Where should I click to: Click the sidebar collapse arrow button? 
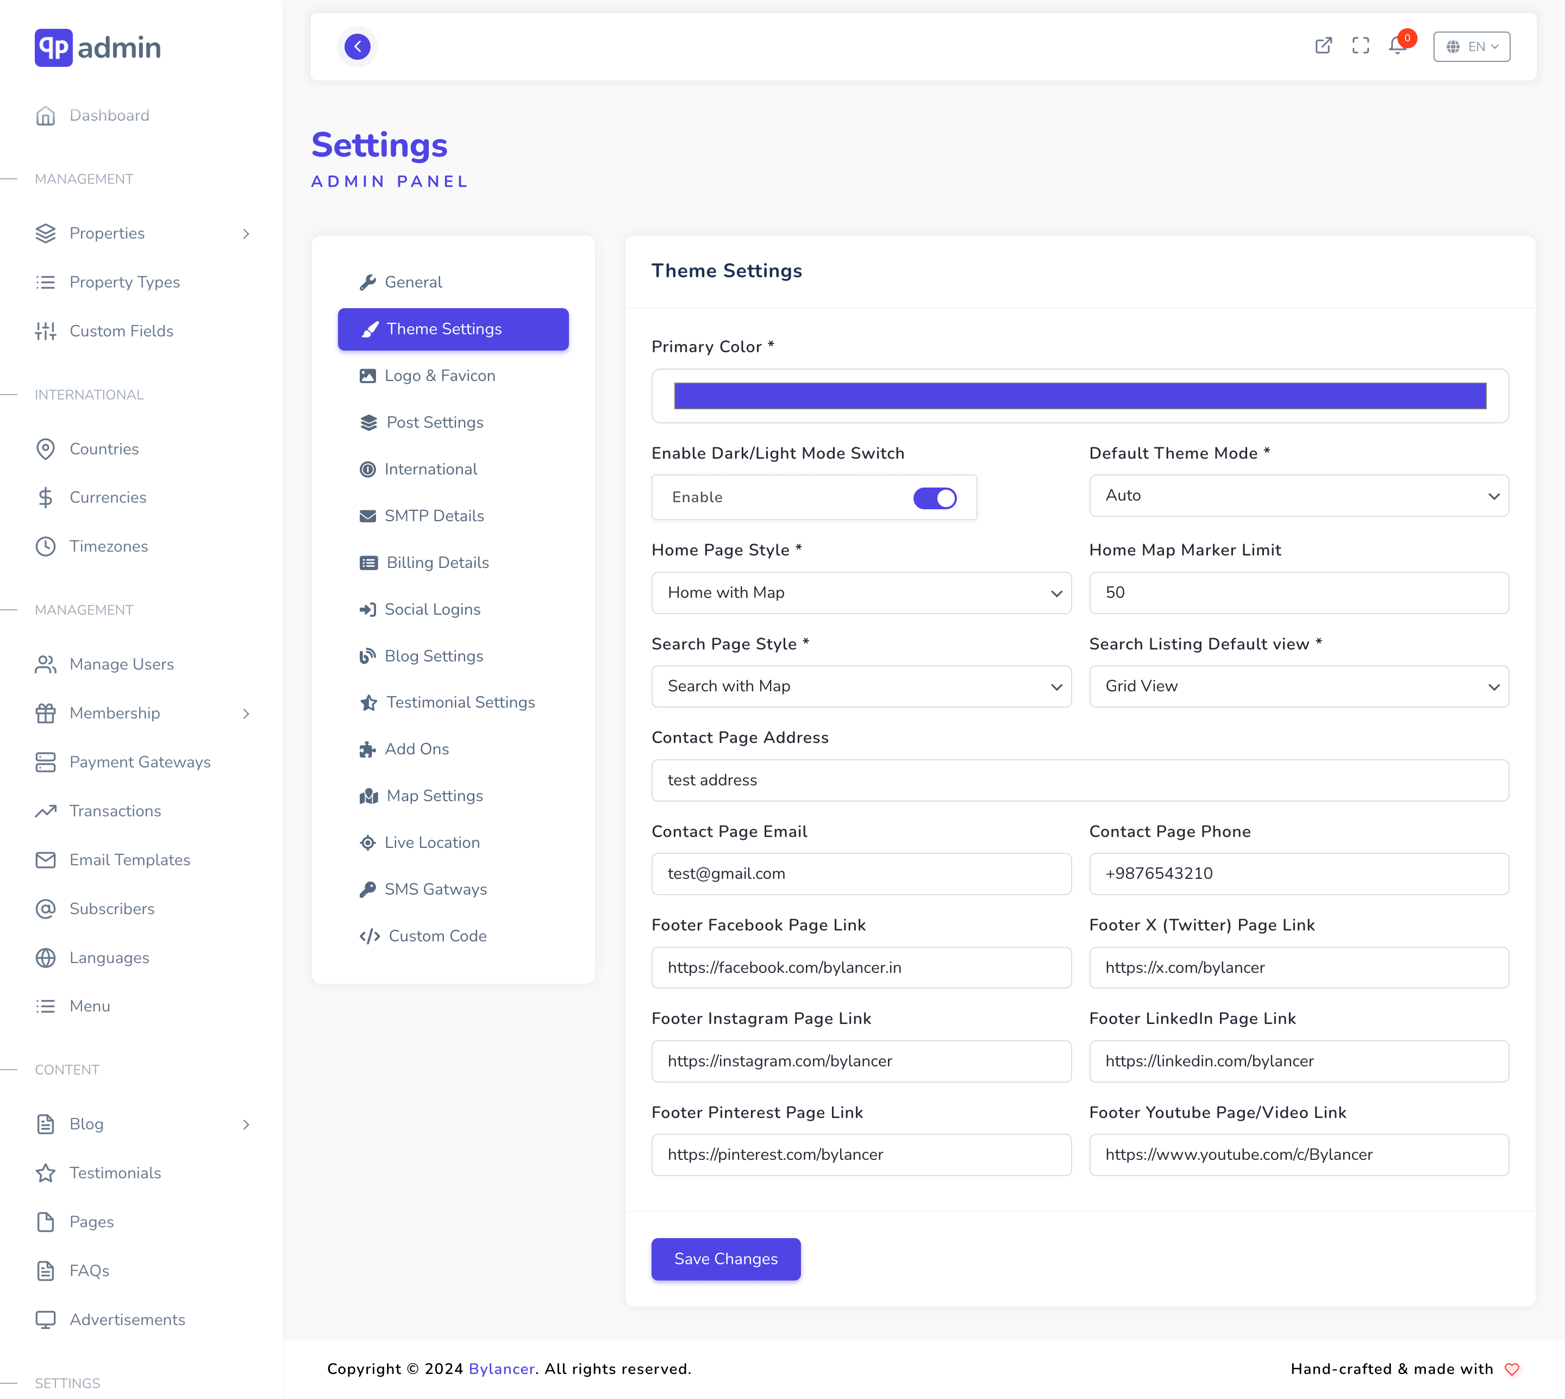coord(358,47)
